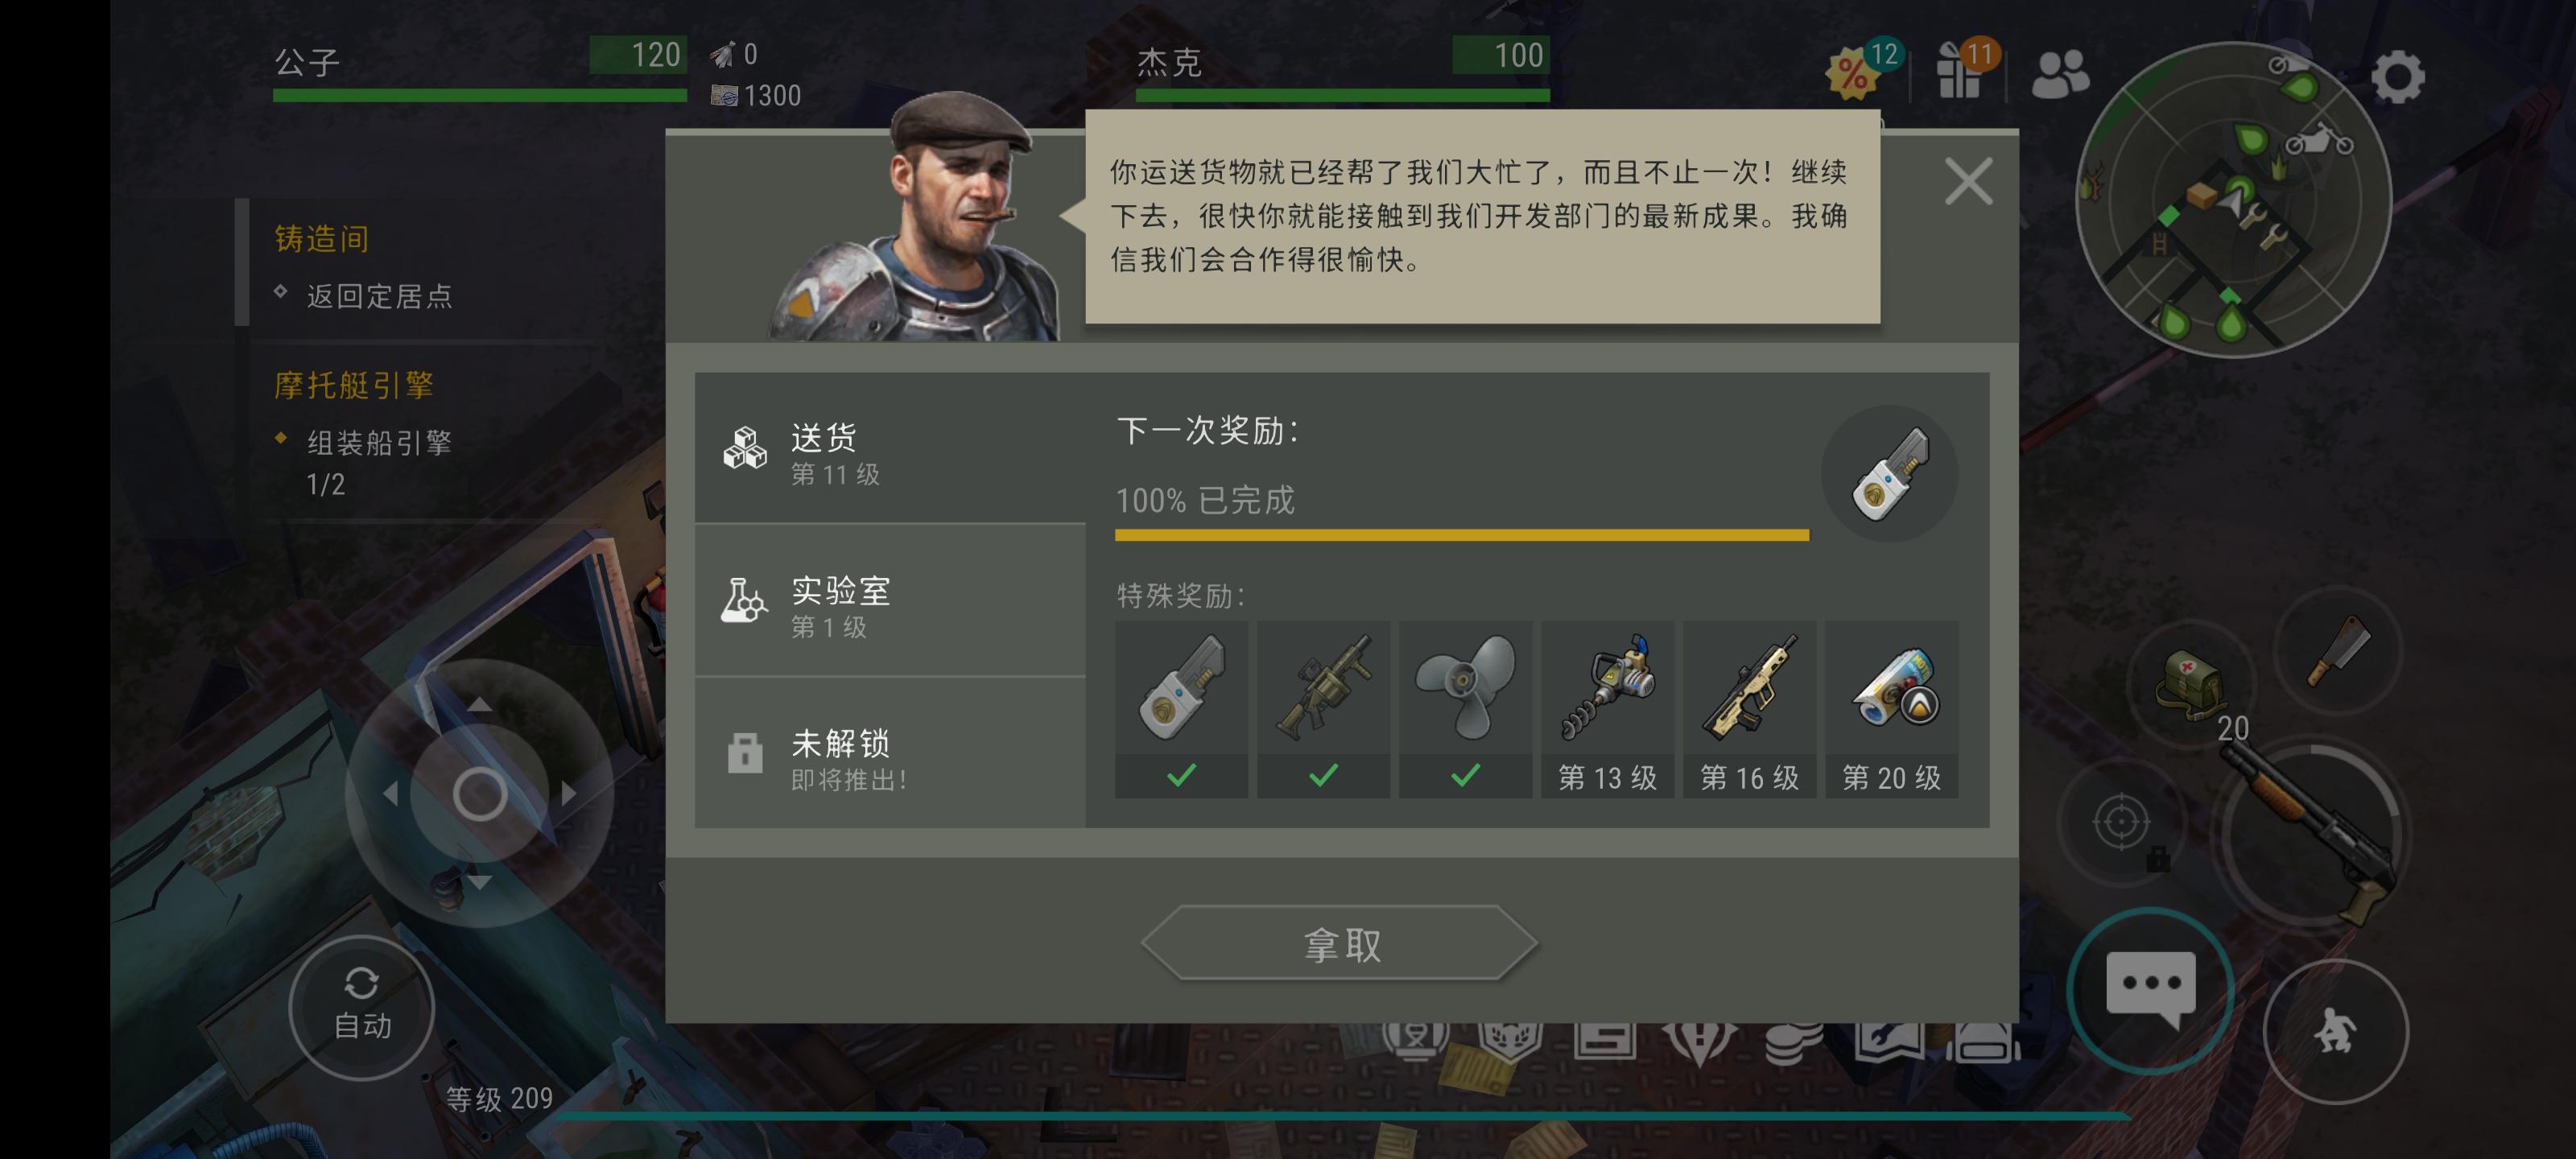Open the friends group icon
The height and width of the screenshot is (1159, 2576).
pyautogui.click(x=2060, y=75)
